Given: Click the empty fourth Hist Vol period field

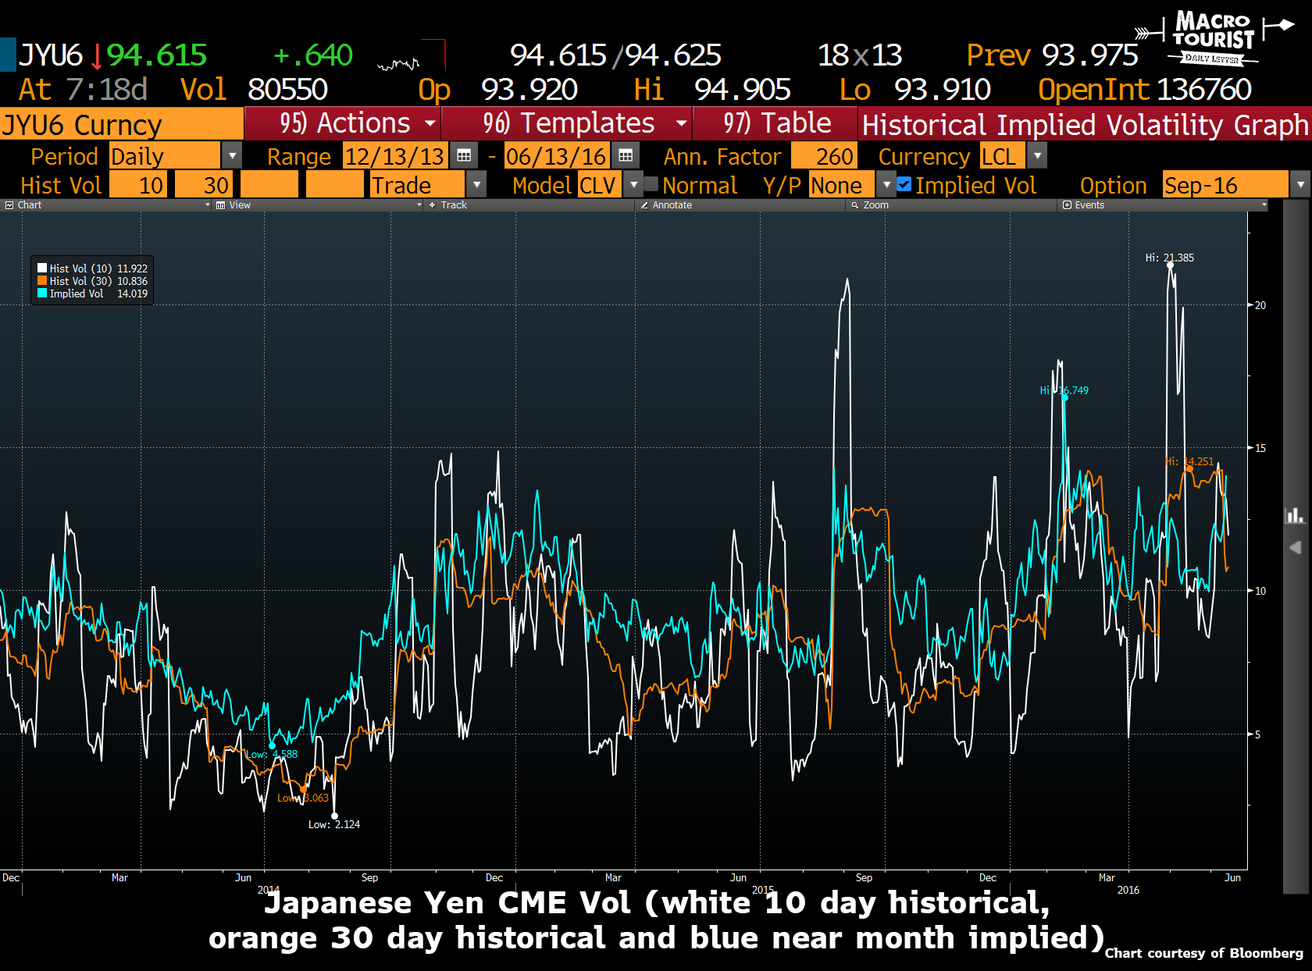Looking at the screenshot, I should click(x=335, y=185).
